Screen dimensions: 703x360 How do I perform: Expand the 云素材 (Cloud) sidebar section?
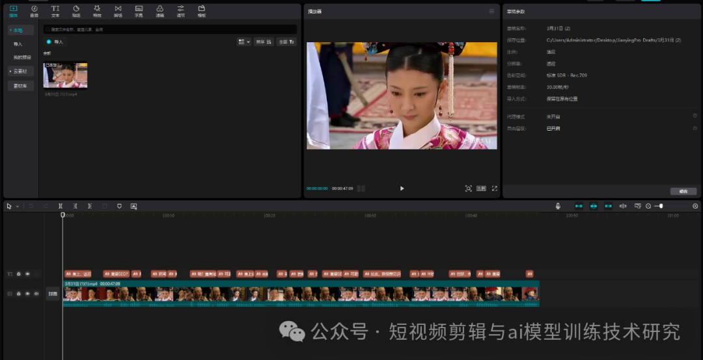click(x=21, y=71)
